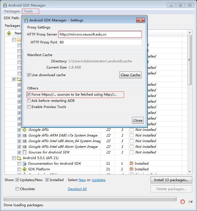Image resolution: width=197 pixels, height=211 pixels.
Task: Click the Deselect All link
Action: 77,189
